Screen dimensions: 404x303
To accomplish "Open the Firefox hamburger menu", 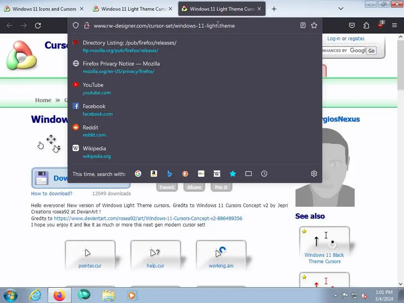I will pos(395,25).
